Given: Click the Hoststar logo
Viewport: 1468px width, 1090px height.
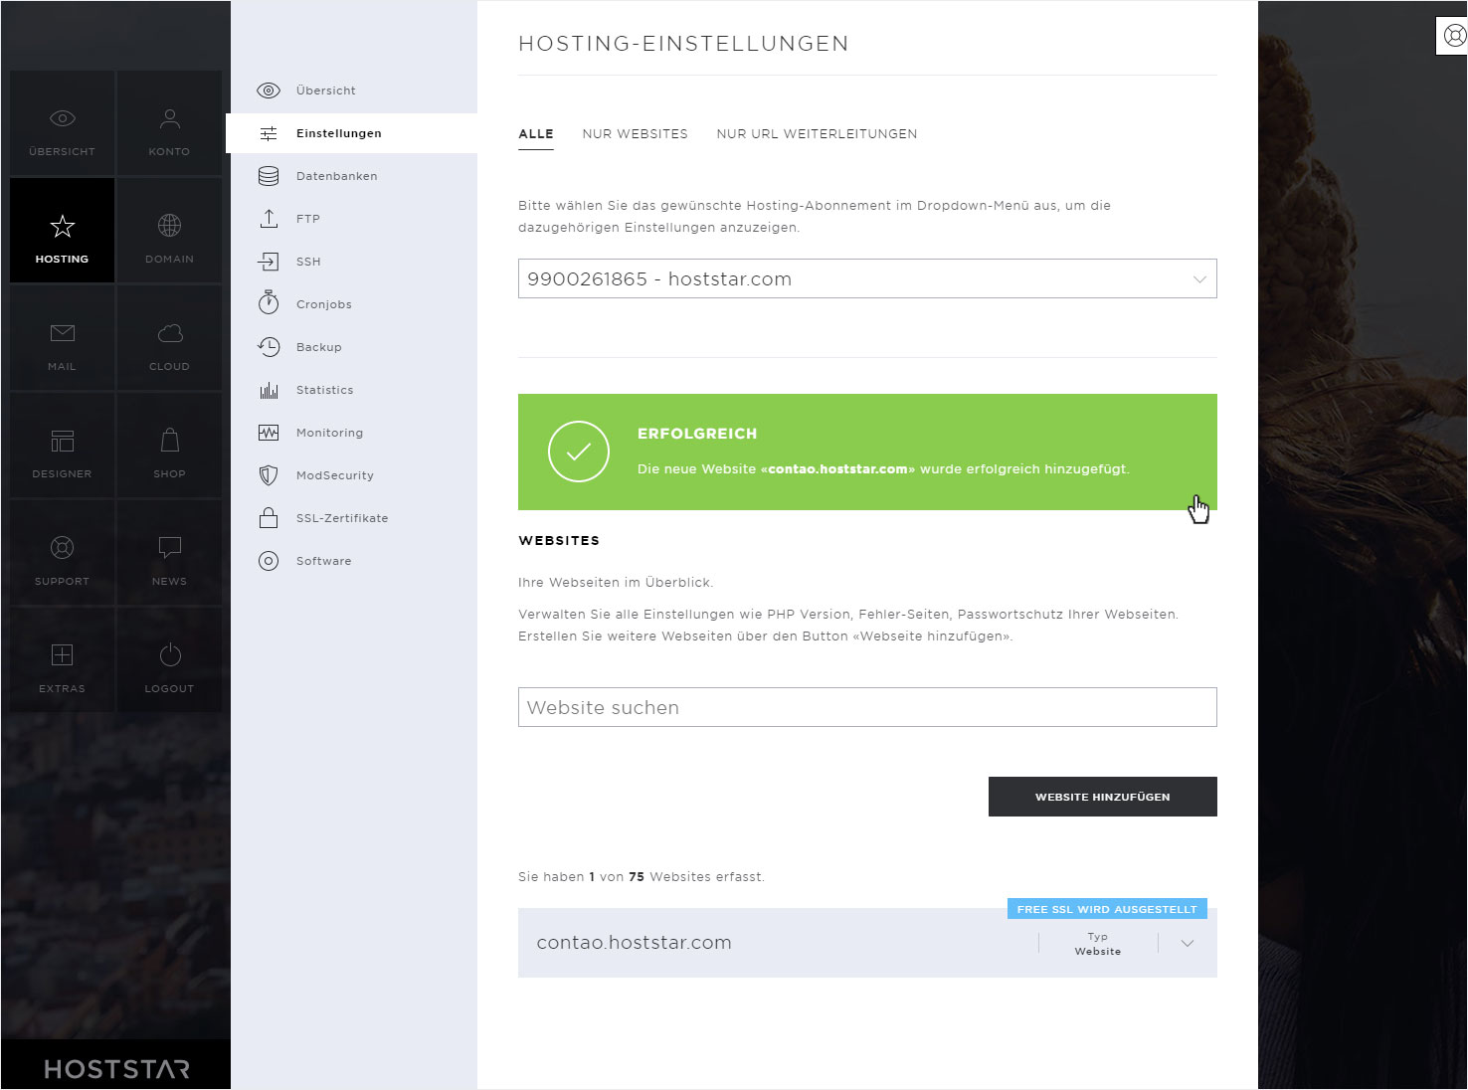Looking at the screenshot, I should tap(116, 1069).
